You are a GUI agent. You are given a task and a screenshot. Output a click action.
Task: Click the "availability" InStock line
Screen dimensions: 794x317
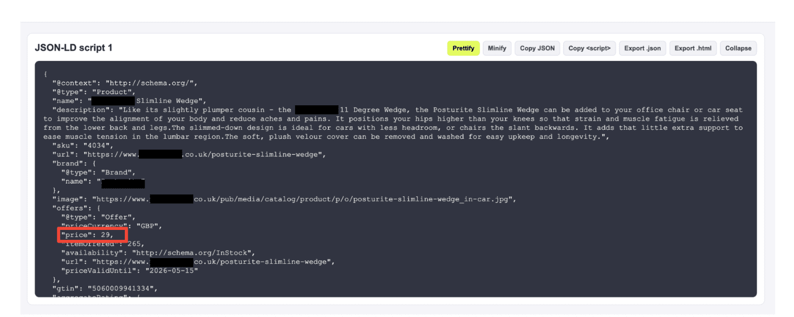point(159,253)
